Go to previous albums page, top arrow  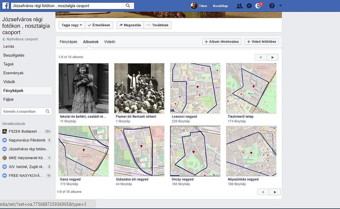tap(261, 57)
